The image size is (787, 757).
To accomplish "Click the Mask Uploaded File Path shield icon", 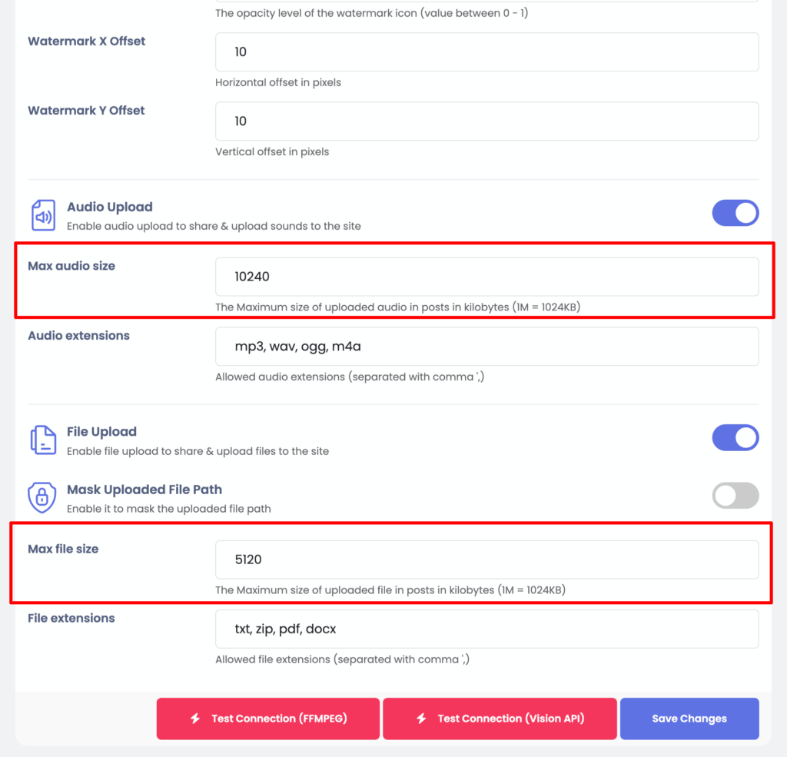I will coord(42,497).
